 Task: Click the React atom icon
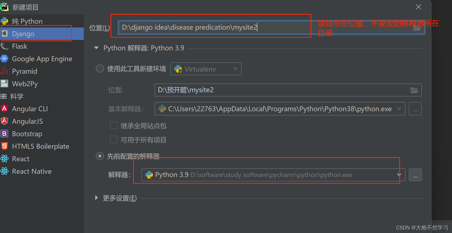4,159
